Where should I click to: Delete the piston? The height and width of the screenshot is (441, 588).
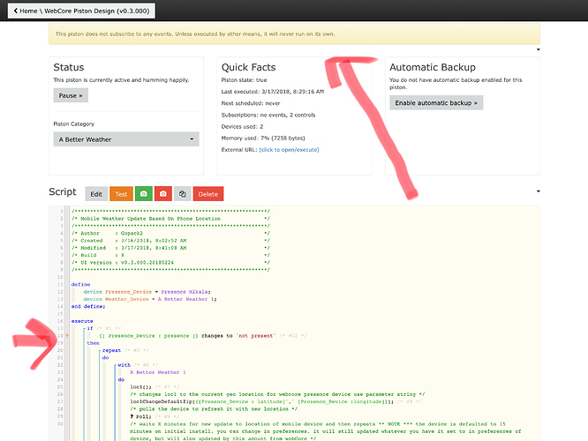tap(208, 194)
